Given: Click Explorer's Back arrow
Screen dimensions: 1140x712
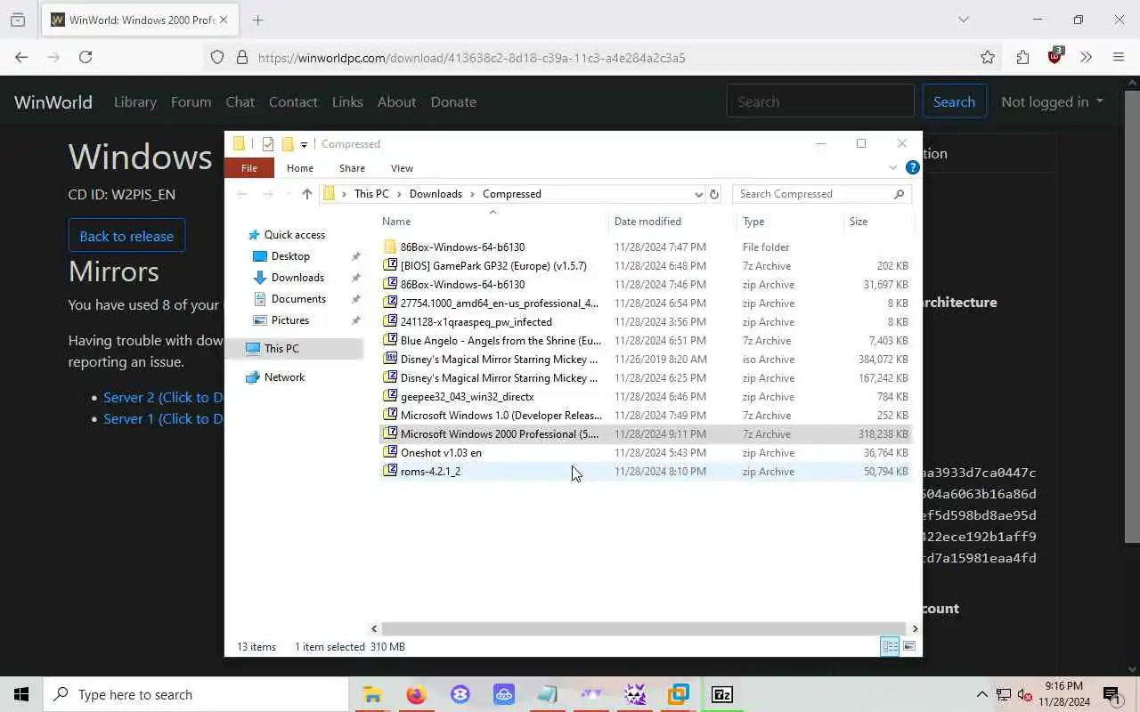Looking at the screenshot, I should coord(242,194).
